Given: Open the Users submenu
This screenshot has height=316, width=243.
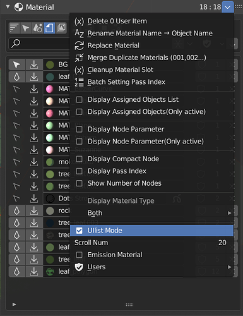Looking at the screenshot, I should click(152, 267).
